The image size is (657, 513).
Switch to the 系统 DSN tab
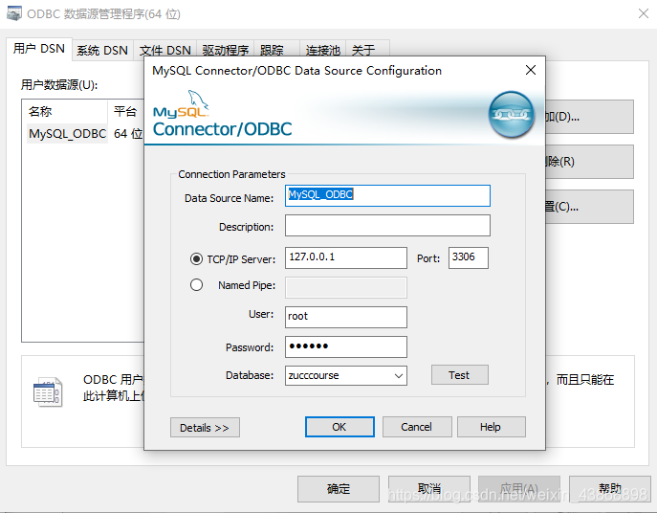pyautogui.click(x=102, y=51)
